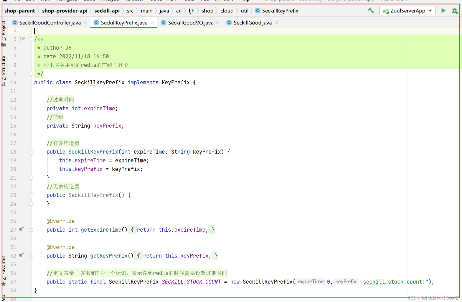Click the implements-method gutter icon at line 32

pos(22,255)
